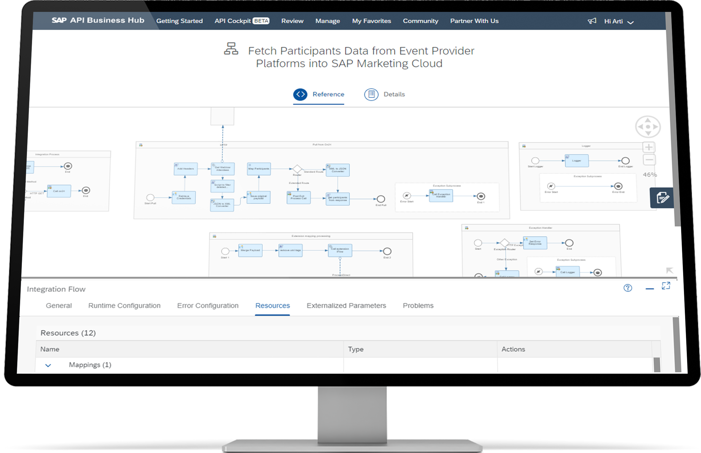Viewport: 701px width, 453px height.
Task: Expand Integration Flow panel to full screen
Action: (666, 286)
